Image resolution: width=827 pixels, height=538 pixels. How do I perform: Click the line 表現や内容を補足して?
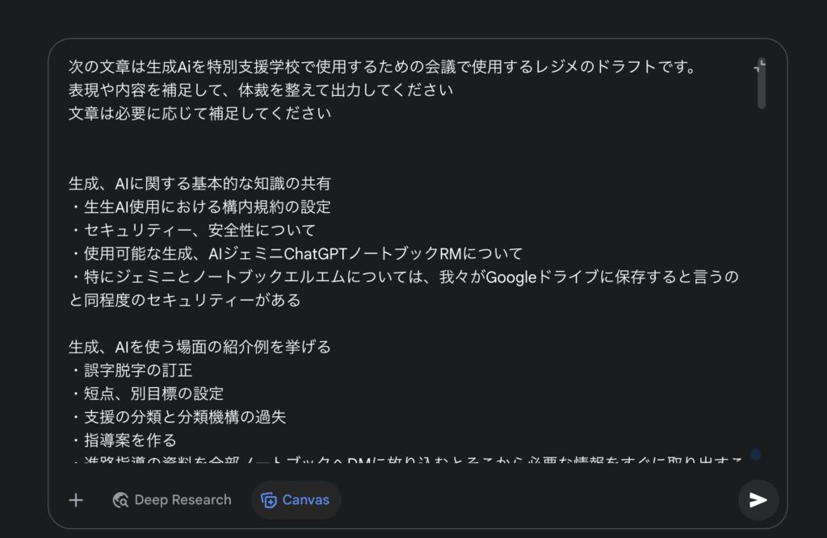[261, 90]
